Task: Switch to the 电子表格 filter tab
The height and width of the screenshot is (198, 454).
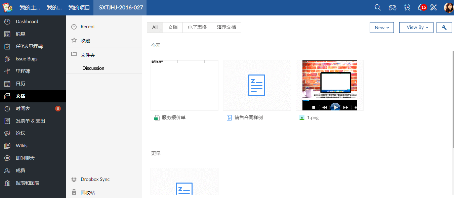Action: (197, 28)
